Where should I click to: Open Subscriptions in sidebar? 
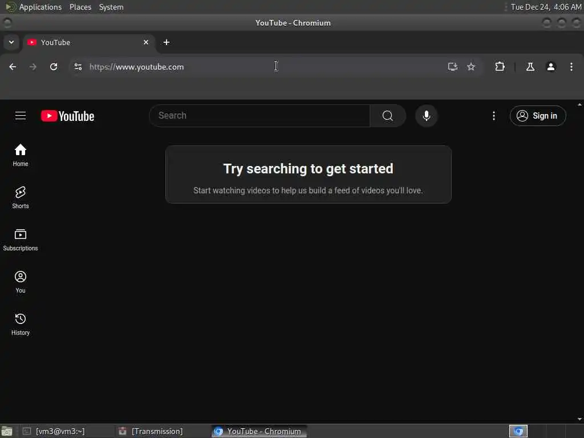pyautogui.click(x=21, y=240)
